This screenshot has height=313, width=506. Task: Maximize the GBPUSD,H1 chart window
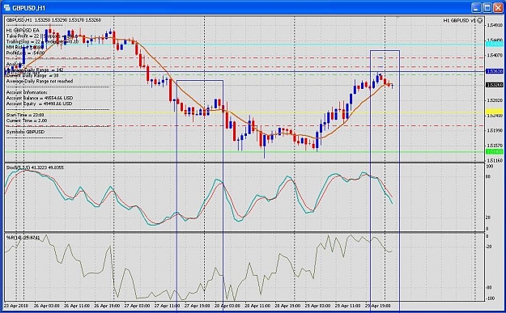click(x=487, y=8)
